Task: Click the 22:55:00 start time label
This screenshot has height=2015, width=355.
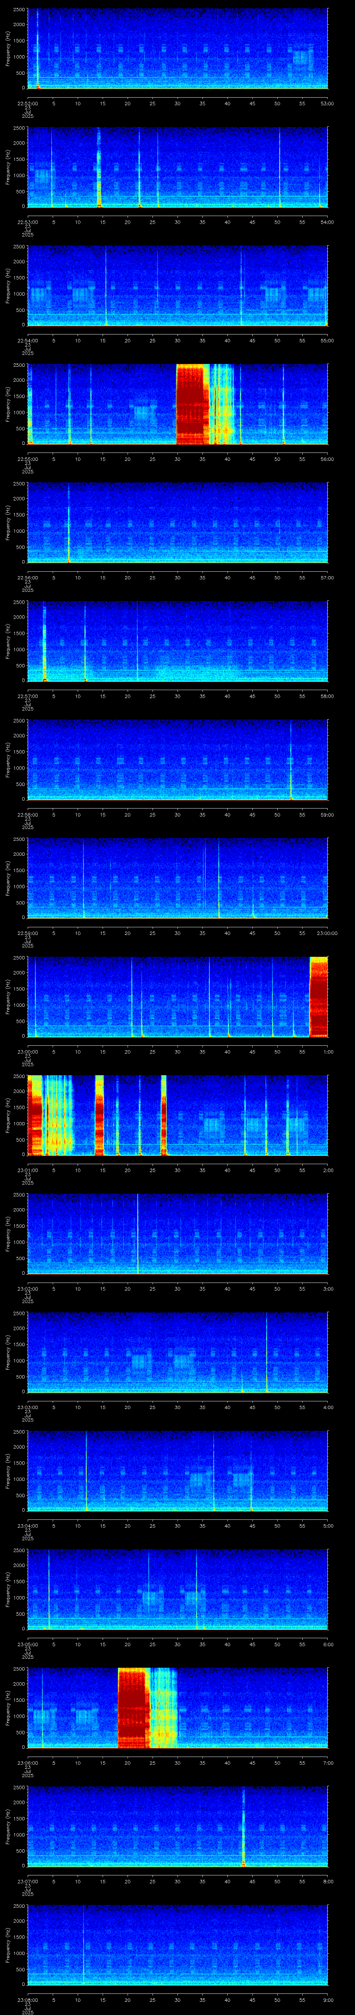Action: pos(27,459)
